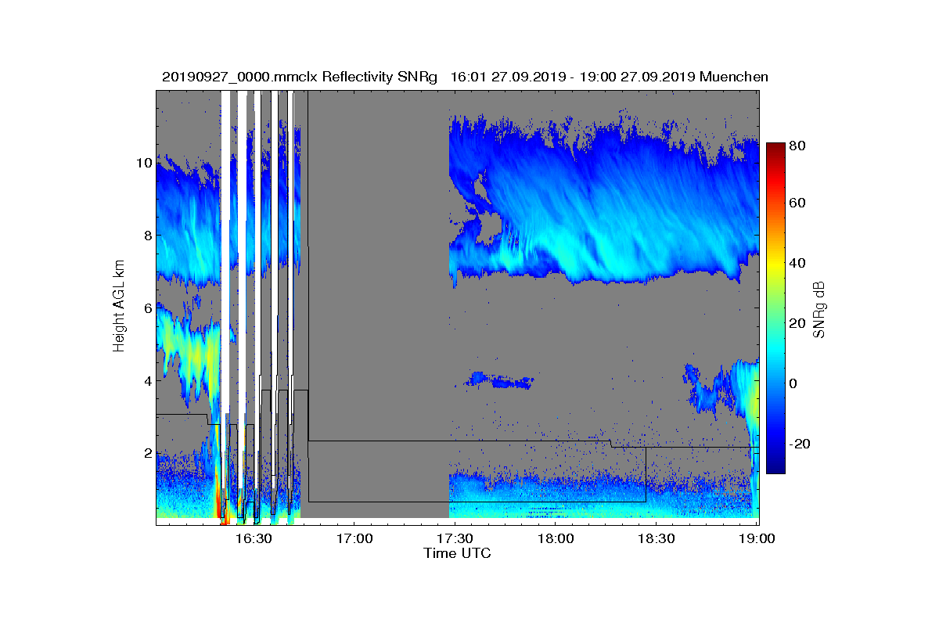This screenshot has width=939, height=626.
Task: Click the colorbar value 0
Action: pos(794,383)
